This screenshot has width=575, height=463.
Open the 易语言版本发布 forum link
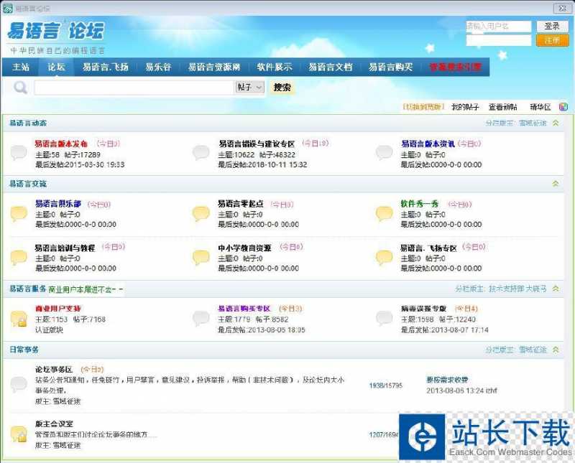coord(61,144)
